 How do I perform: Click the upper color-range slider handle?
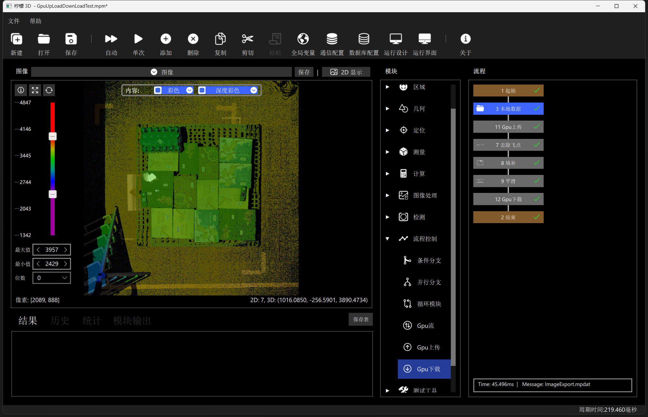point(53,136)
